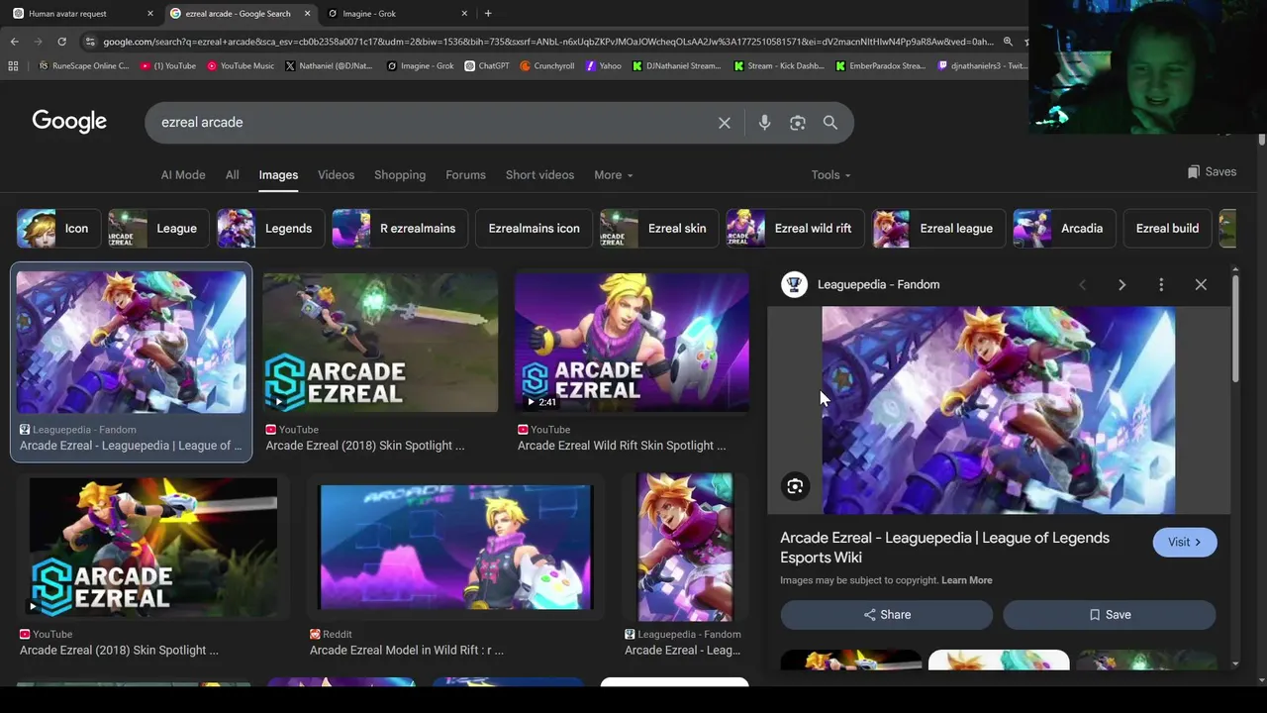
Task: Open three-dot options in image preview panel
Action: (x=1161, y=285)
